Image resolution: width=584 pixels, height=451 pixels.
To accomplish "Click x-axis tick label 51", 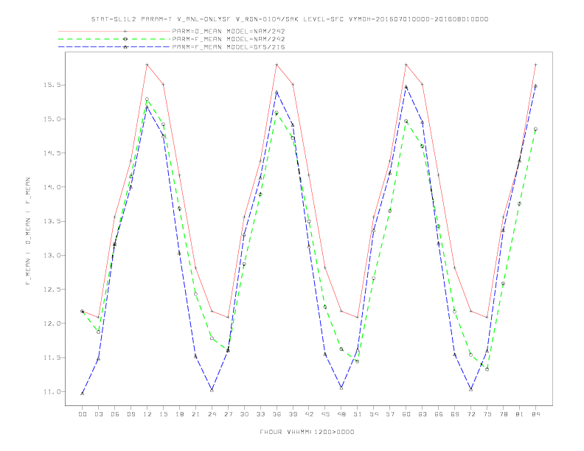I will coord(358,414).
